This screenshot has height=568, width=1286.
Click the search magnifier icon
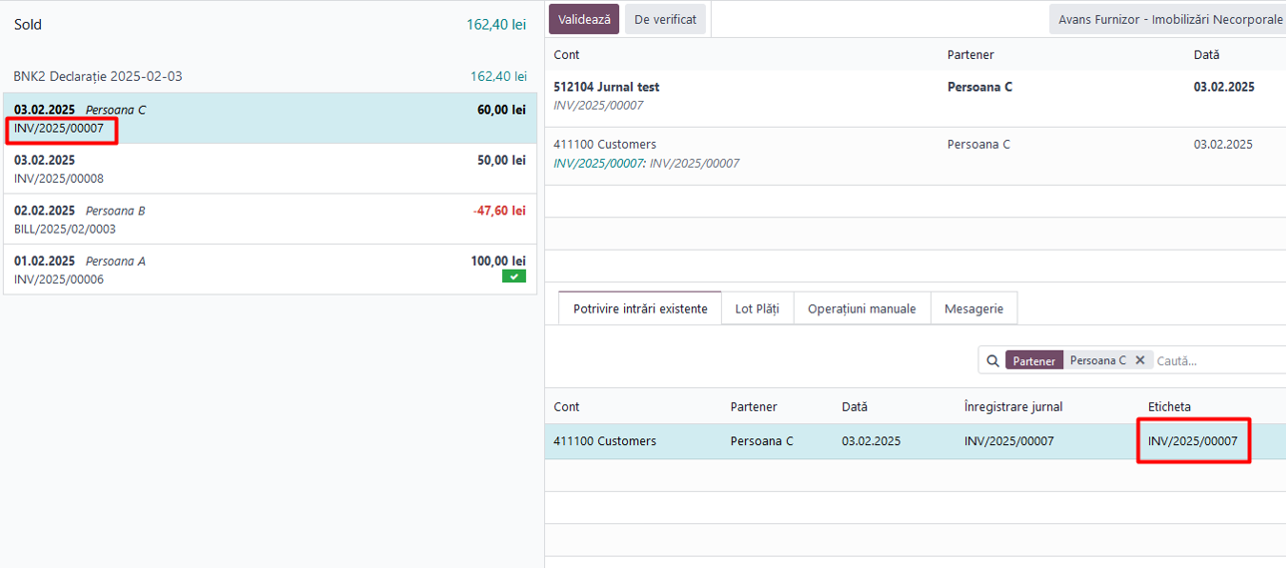[992, 360]
